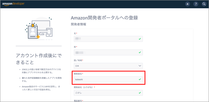Click the bullet text about 優れた音声認識機能
The height and width of the screenshot is (102, 209).
point(42,80)
